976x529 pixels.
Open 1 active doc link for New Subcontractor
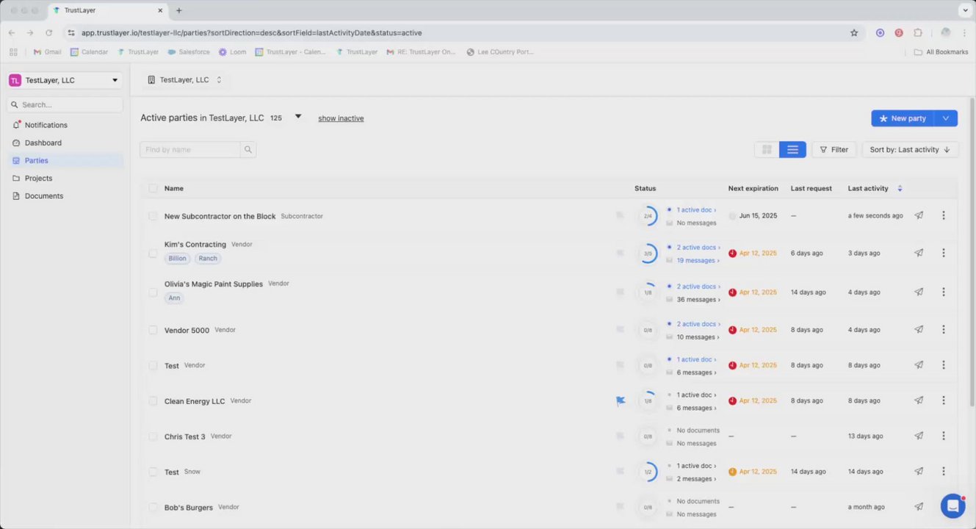pyautogui.click(x=696, y=210)
